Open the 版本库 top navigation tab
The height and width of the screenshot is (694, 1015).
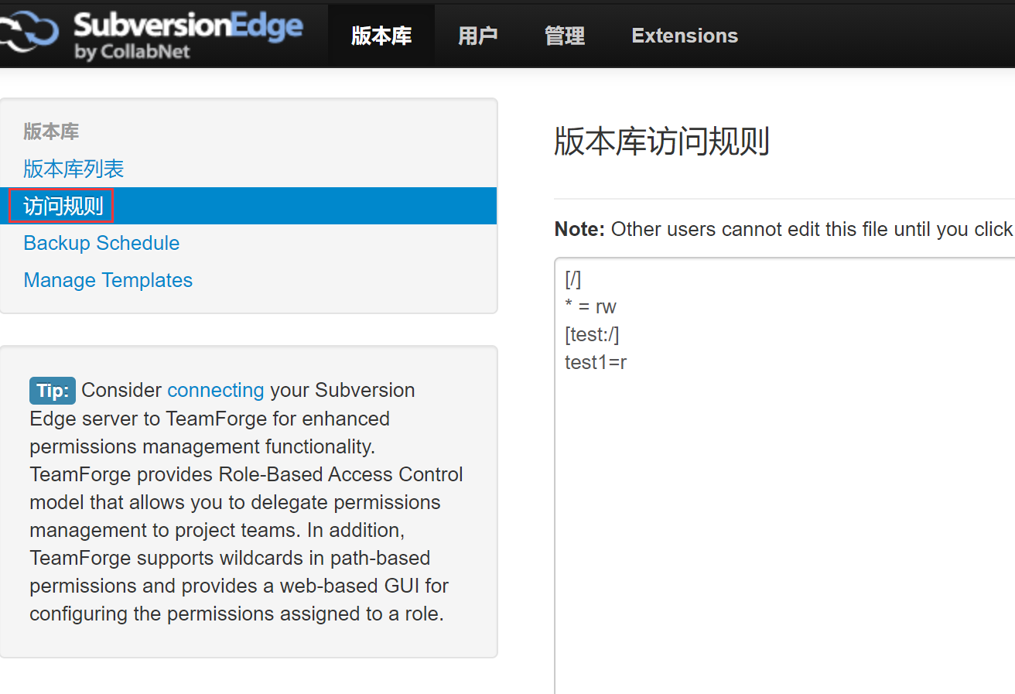[x=381, y=36]
